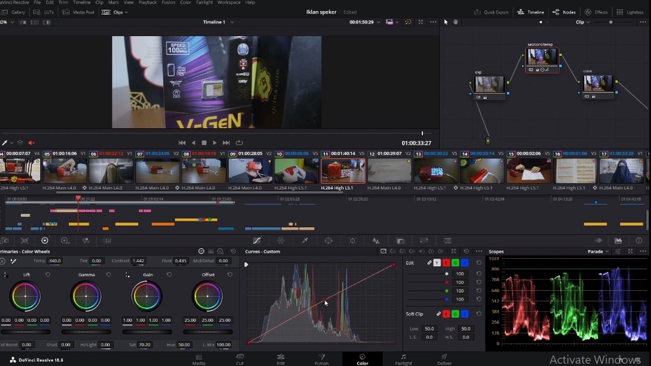Select the hand pan tool in node editor
The image size is (651, 366).
click(x=456, y=22)
